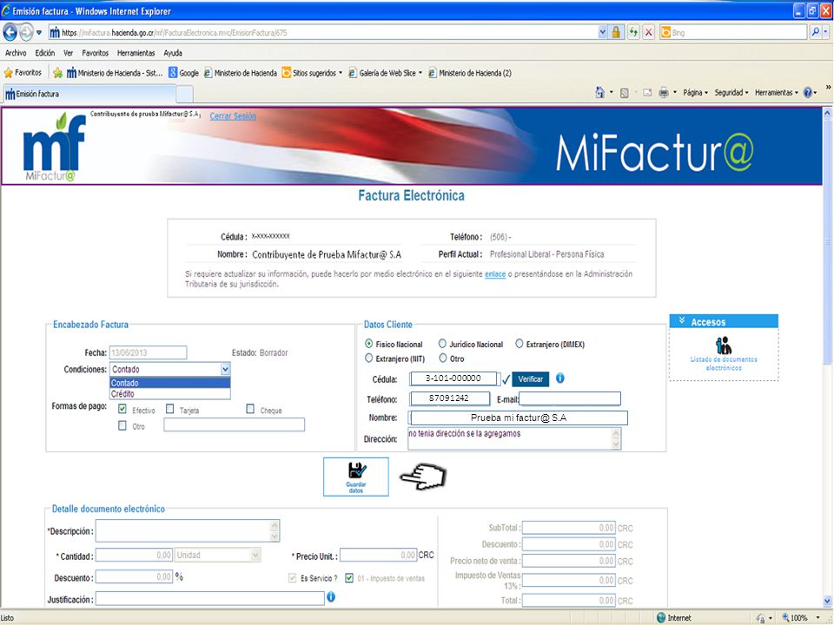The image size is (834, 625).
Task: Click the Precio Unit. input field
Action: (x=378, y=556)
